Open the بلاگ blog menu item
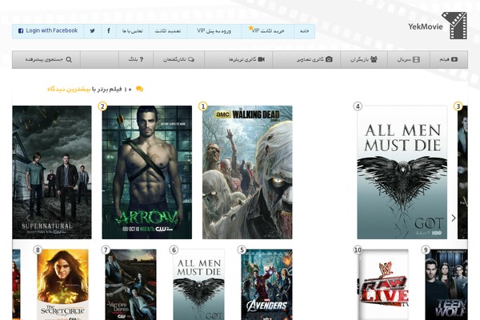 coord(136,59)
